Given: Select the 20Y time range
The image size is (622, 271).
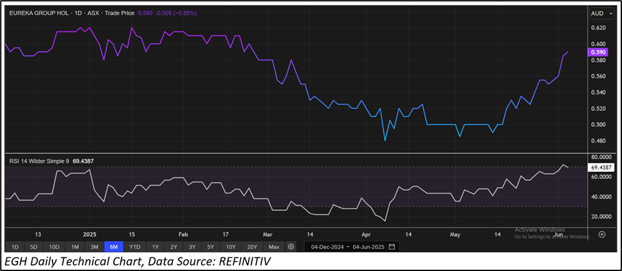Looking at the screenshot, I should point(252,247).
